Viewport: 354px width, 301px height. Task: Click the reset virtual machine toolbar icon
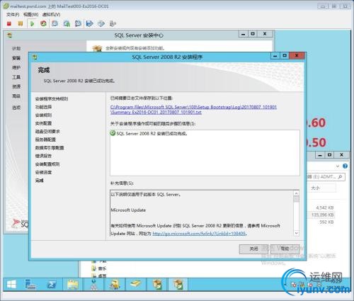point(43,23)
